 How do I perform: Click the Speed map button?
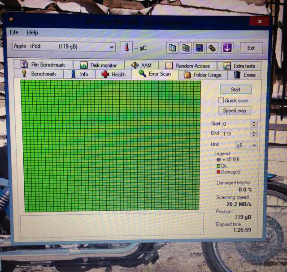coord(235,110)
